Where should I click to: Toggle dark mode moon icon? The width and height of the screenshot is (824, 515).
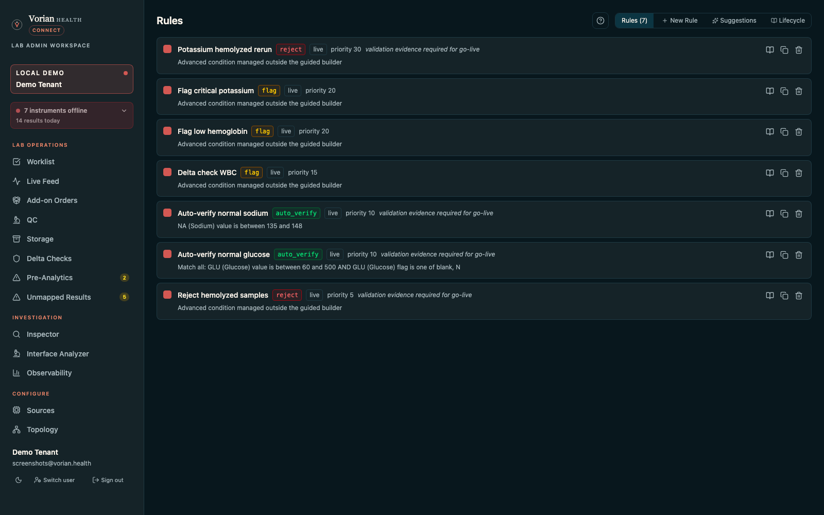[19, 480]
